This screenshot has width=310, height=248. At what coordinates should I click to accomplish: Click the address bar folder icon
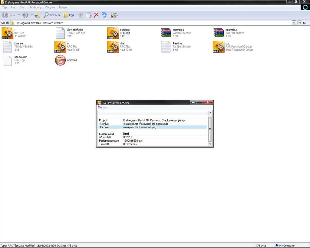(13, 23)
